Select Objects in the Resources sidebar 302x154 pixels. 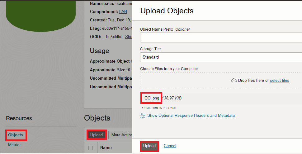coord(16,135)
